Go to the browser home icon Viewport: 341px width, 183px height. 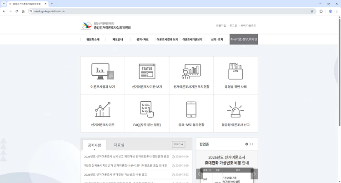point(23,11)
